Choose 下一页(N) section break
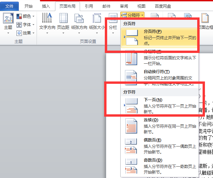Screen dimensions: 213x178 tap(159, 106)
